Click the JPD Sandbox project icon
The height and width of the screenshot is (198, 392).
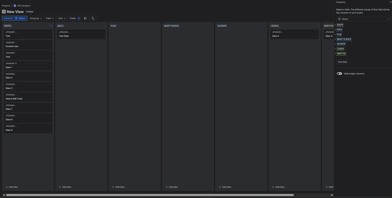pos(15,6)
